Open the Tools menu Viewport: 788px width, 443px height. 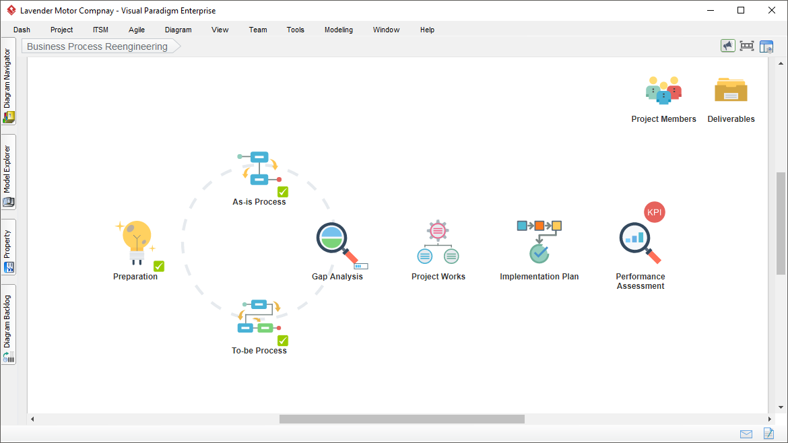(296, 30)
